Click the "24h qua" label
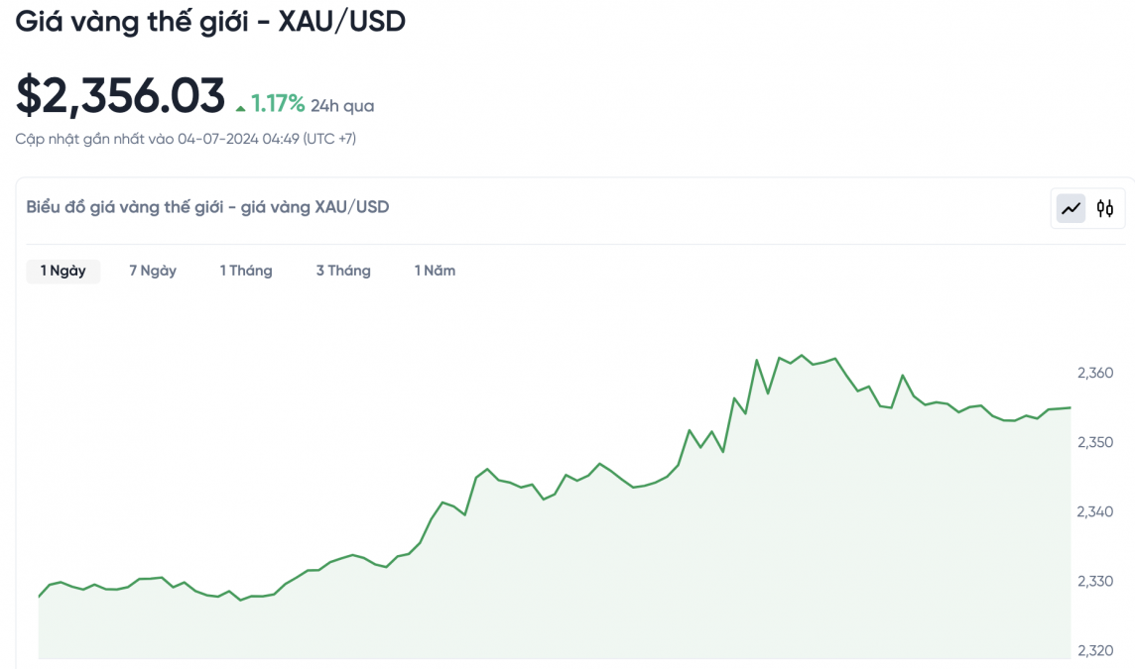The width and height of the screenshot is (1135, 669). (x=342, y=106)
